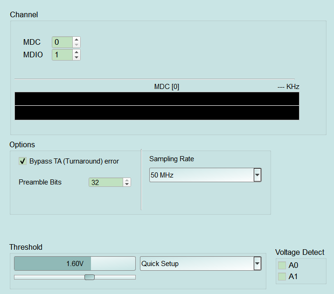Increase the MDC channel number
Screen dimensions: 334x294
tap(76, 40)
